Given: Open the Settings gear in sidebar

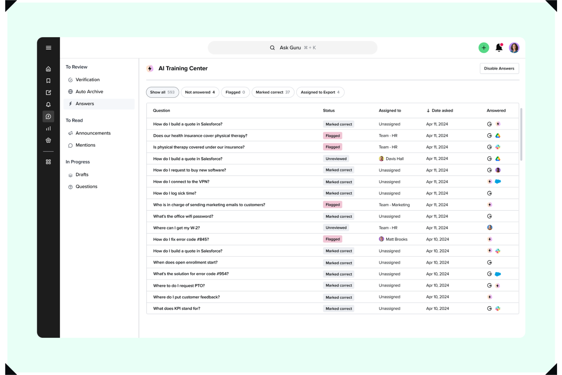Looking at the screenshot, I should (x=48, y=140).
